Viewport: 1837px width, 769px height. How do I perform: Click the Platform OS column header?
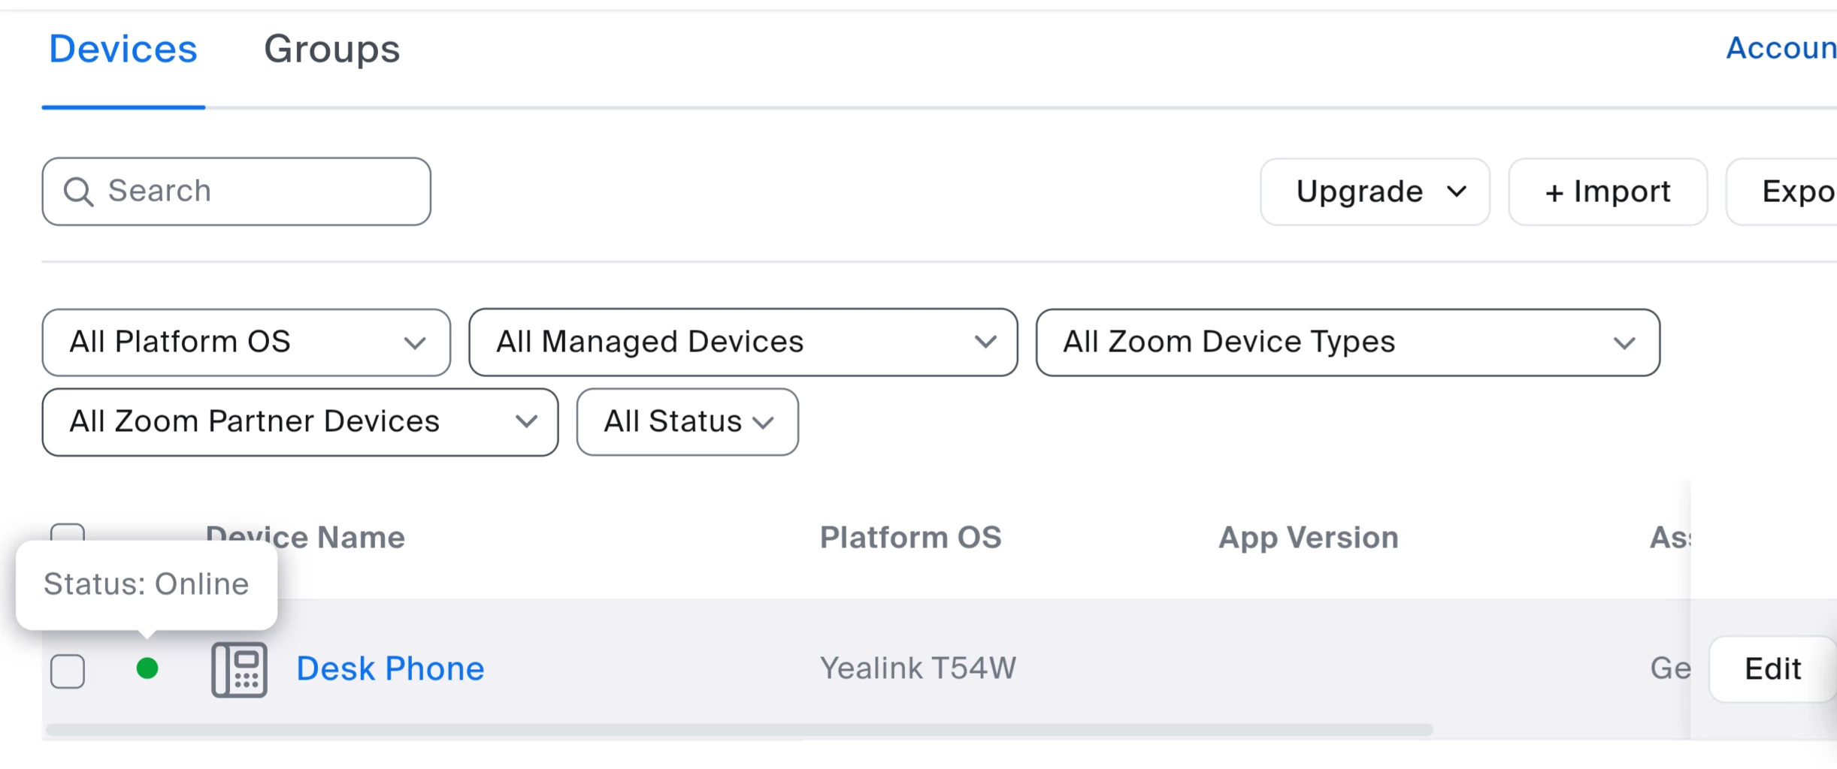(910, 538)
